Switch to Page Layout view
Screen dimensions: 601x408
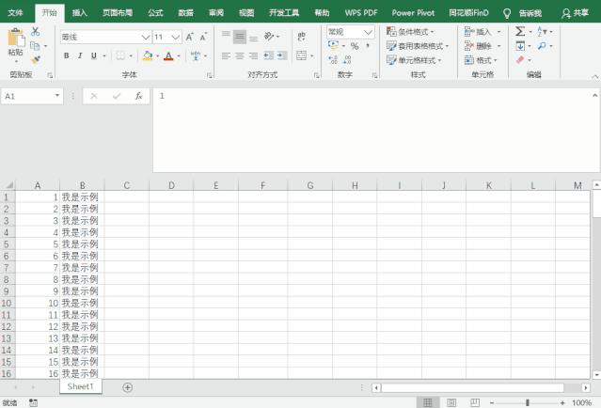(x=451, y=402)
